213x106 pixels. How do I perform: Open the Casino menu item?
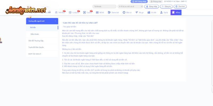click(x=88, y=12)
